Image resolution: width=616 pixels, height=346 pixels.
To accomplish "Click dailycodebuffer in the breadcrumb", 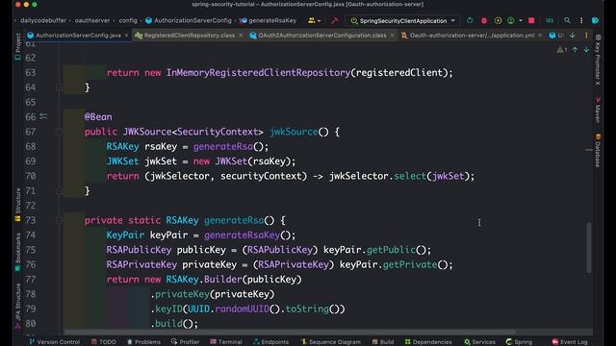I will coord(43,20).
